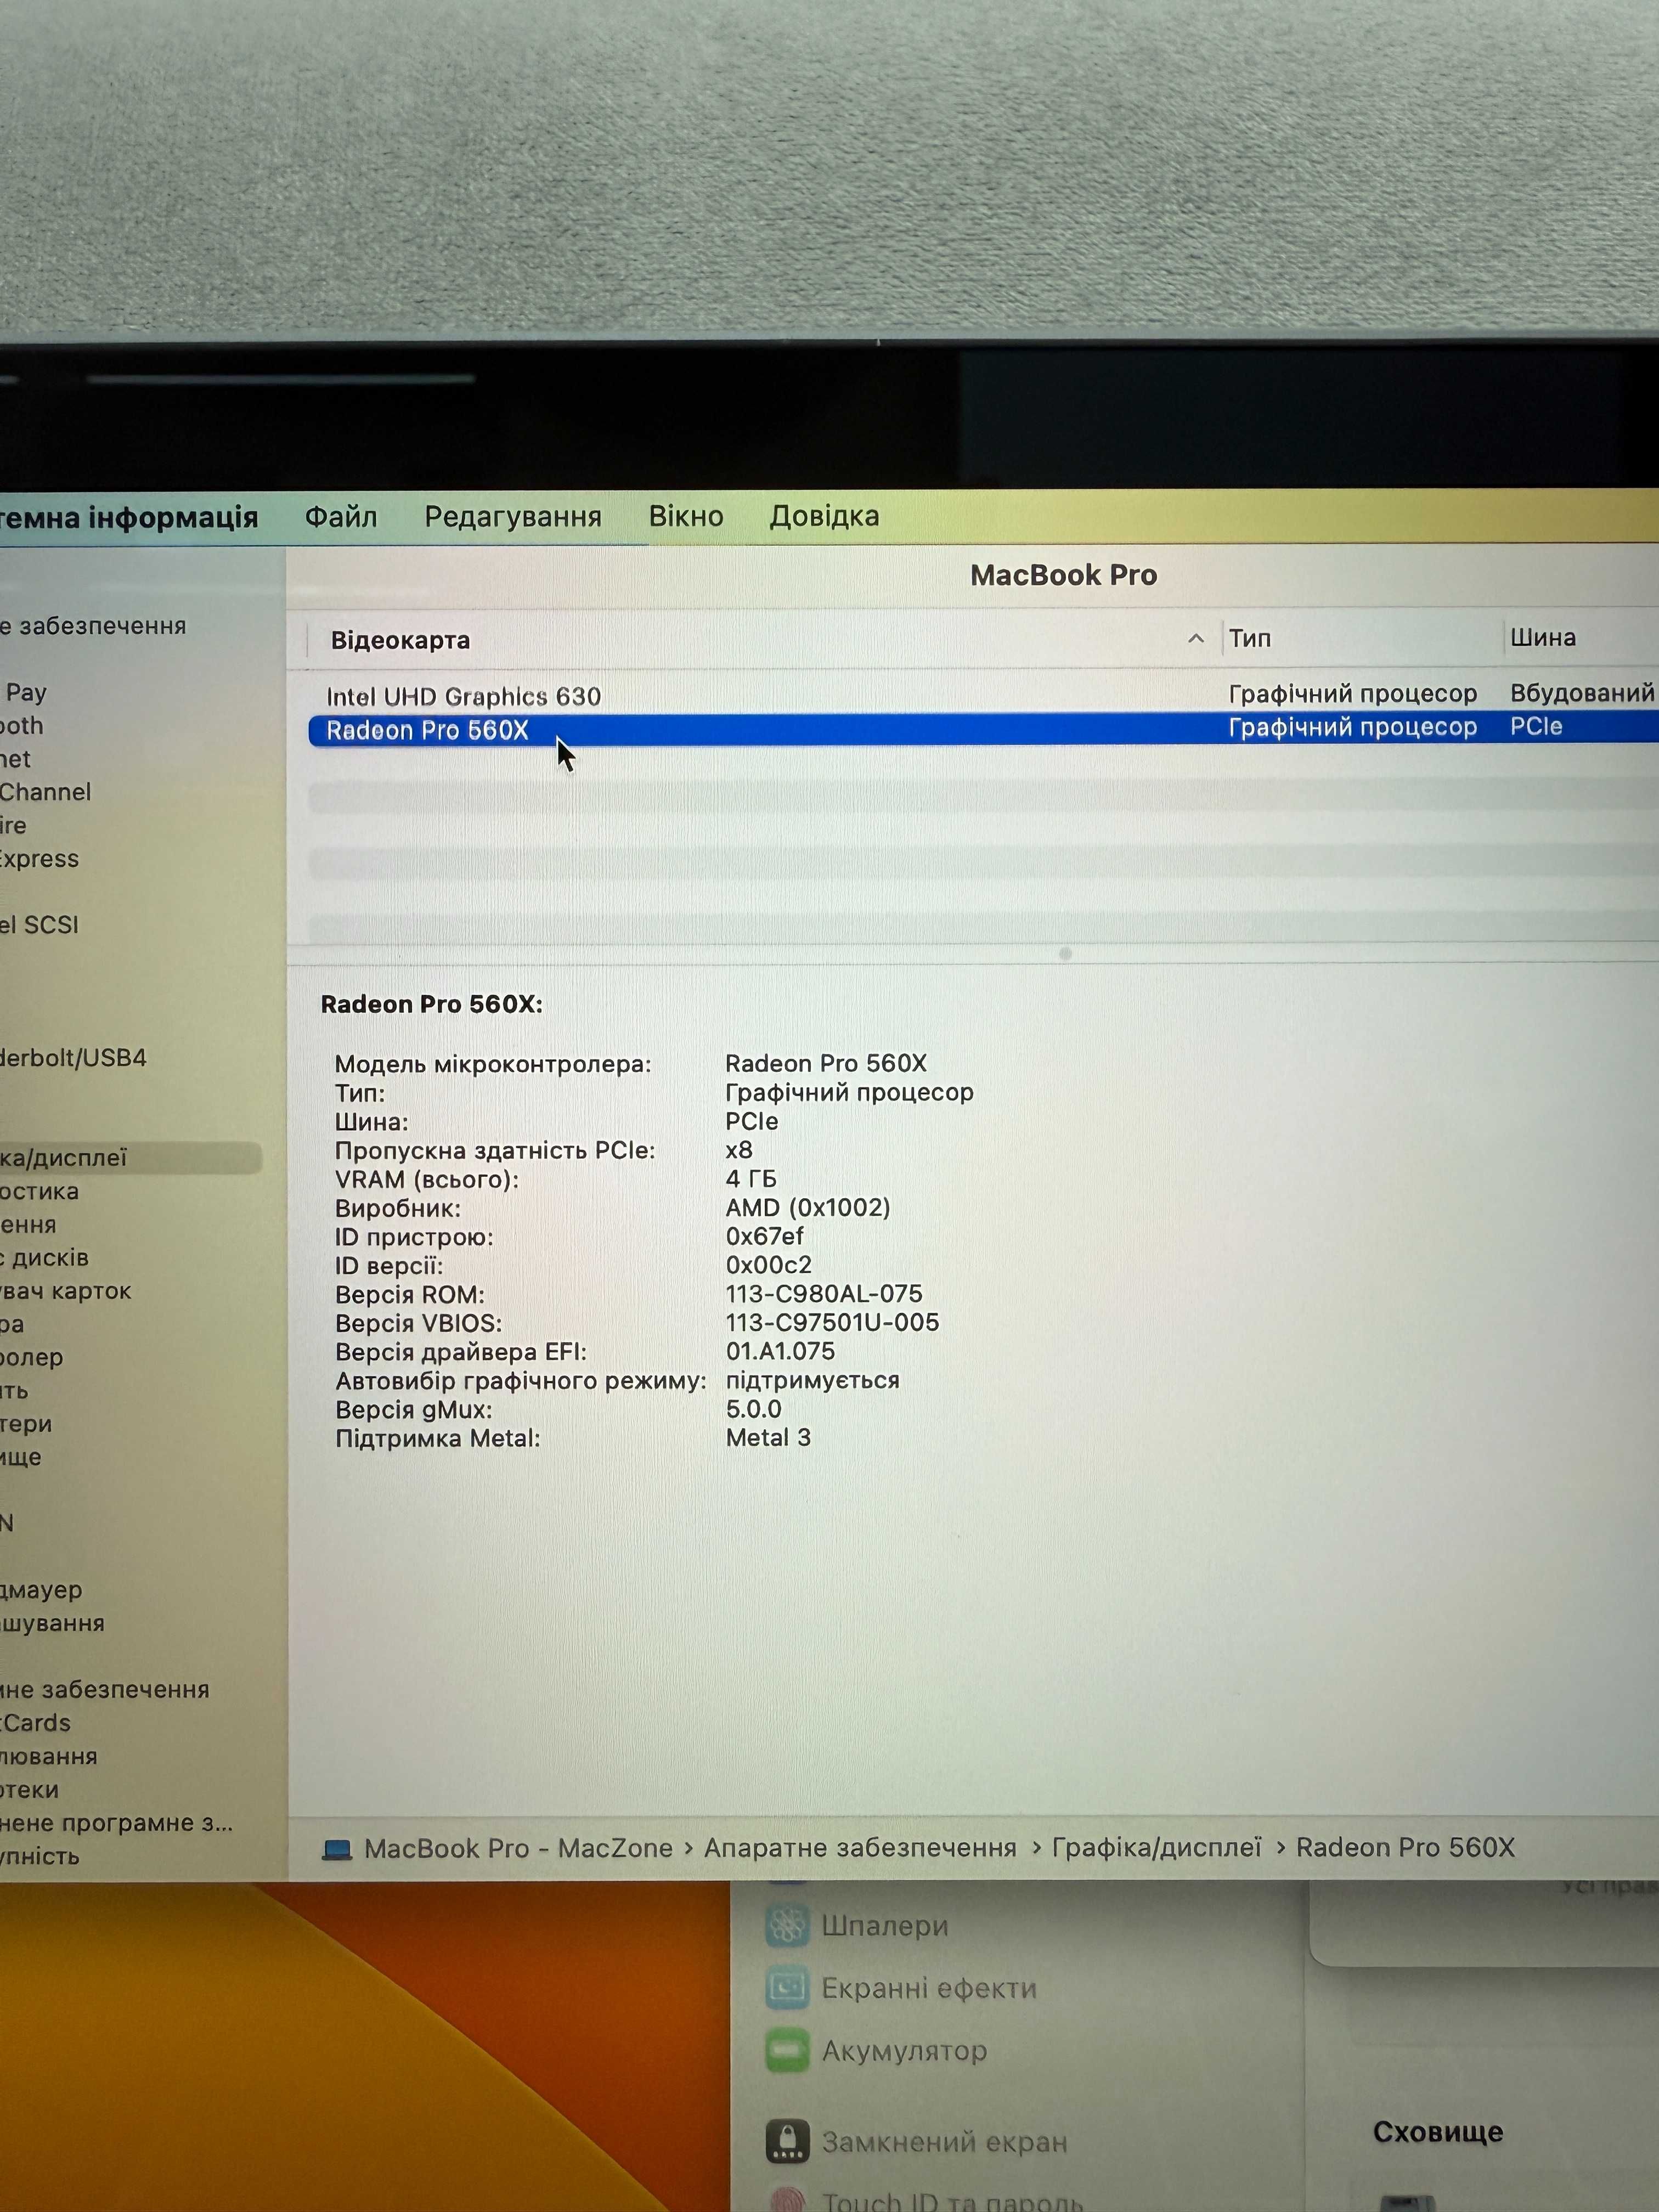Viewport: 1659px width, 2212px height.
Task: Select the PCI Express sidebar item
Action: pyautogui.click(x=39, y=859)
